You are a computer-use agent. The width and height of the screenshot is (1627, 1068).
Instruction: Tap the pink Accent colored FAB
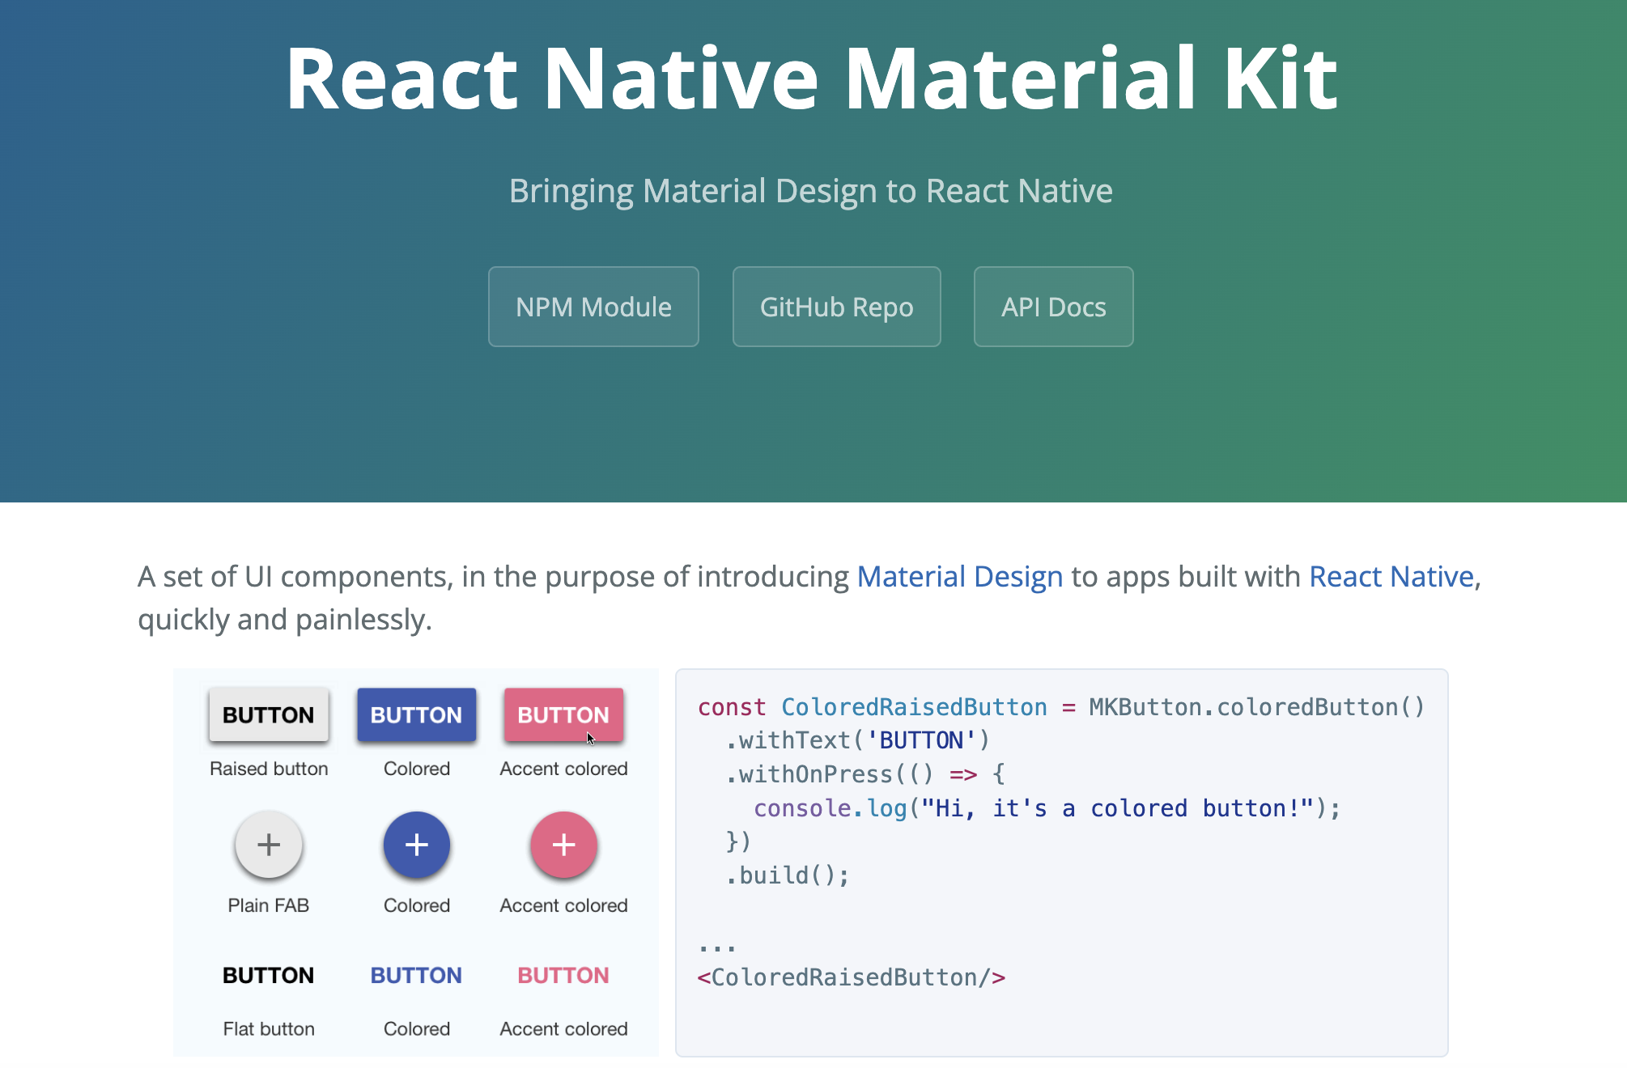563,844
